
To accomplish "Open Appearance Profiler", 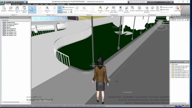I will tap(166, 7).
